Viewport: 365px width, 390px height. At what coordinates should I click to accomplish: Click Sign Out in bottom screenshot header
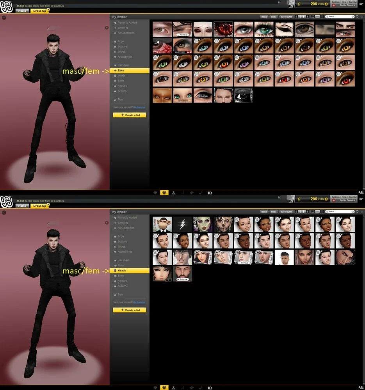[x=353, y=197]
